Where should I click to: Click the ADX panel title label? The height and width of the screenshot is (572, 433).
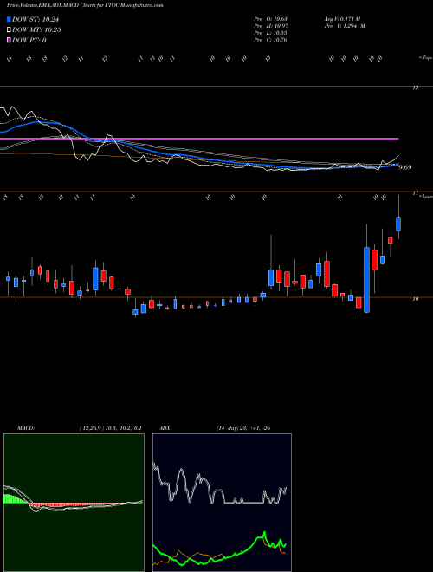165,428
